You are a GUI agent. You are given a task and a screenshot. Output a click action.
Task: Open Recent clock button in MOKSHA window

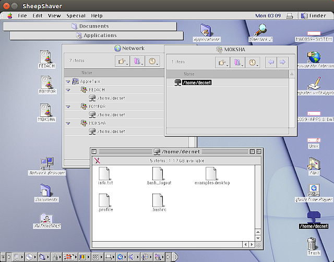point(253,63)
